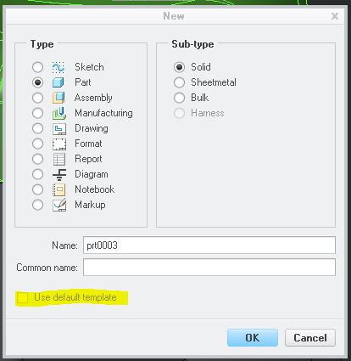
Task: Click the Assembly label text
Action: pyautogui.click(x=93, y=98)
